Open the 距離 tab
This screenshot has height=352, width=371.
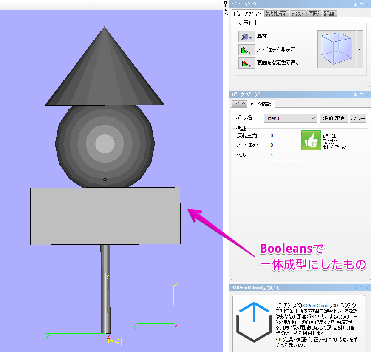(x=329, y=14)
